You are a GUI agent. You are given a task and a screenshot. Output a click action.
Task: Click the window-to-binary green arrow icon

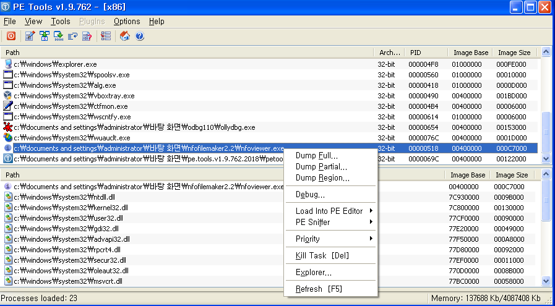coord(58,36)
